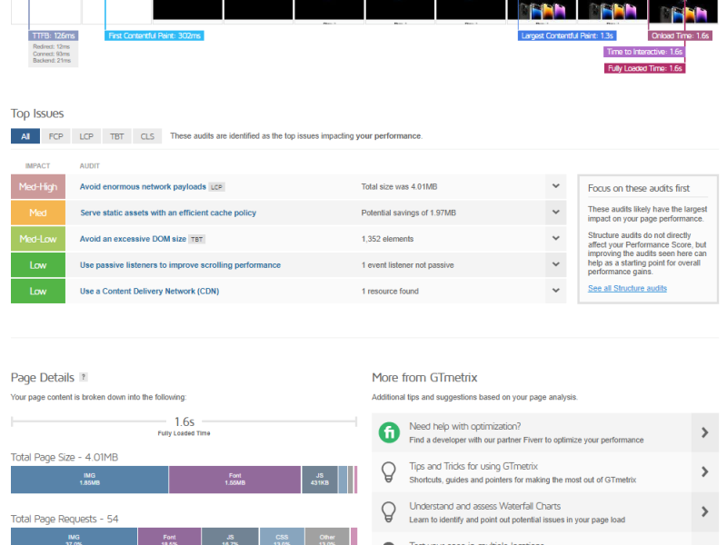727x545 pixels.
Task: Expand the efficient cache policy audit
Action: tap(555, 213)
